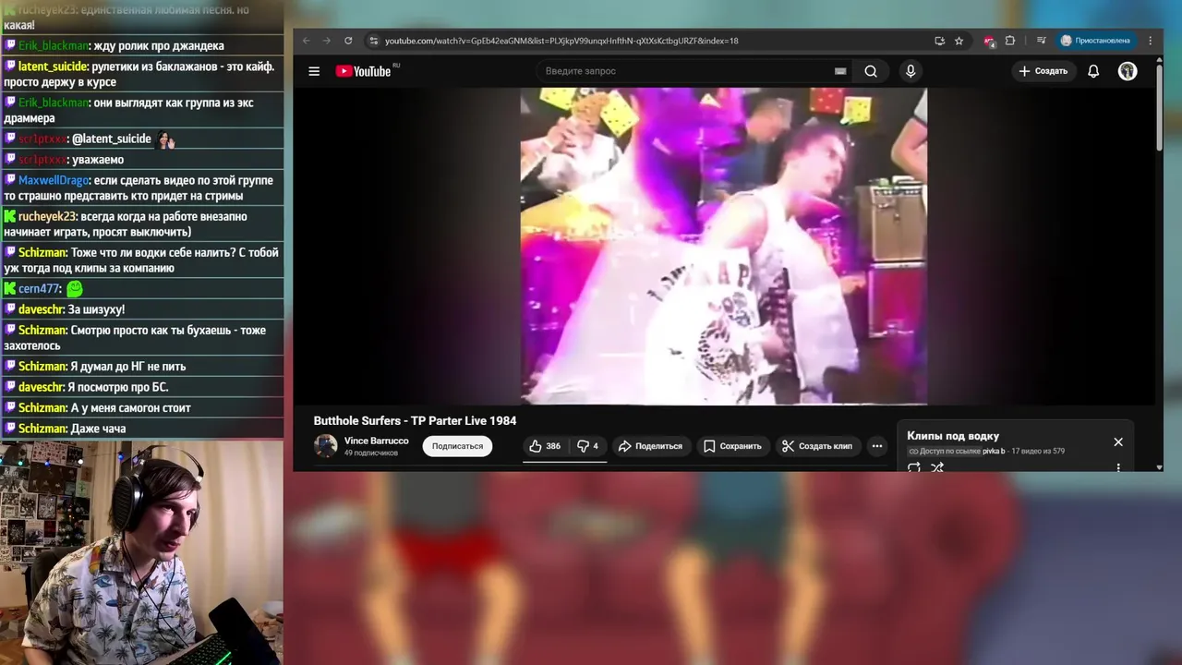Click the Сохранить save button

[x=732, y=446]
